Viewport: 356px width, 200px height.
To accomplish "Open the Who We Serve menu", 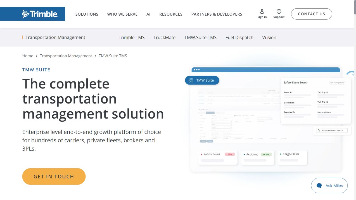I will tap(122, 14).
